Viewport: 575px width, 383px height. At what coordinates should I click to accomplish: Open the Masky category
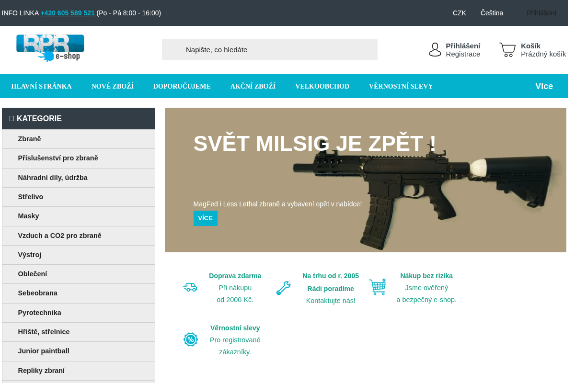click(x=79, y=216)
